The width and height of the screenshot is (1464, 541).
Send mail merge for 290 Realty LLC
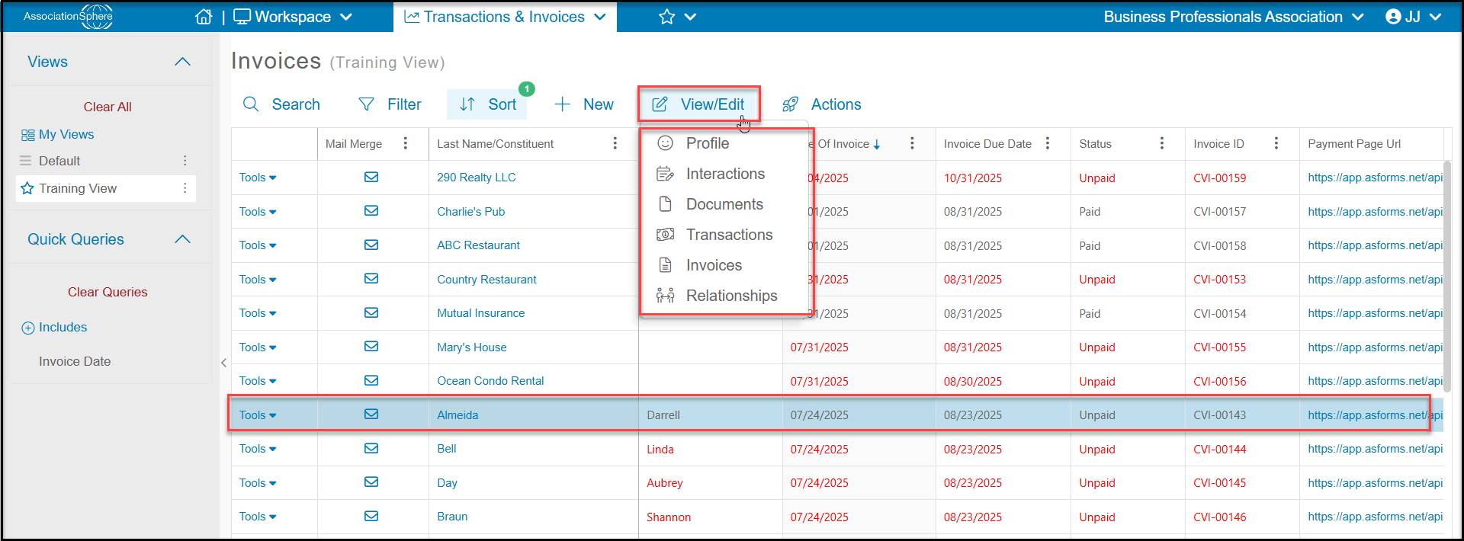click(x=371, y=178)
